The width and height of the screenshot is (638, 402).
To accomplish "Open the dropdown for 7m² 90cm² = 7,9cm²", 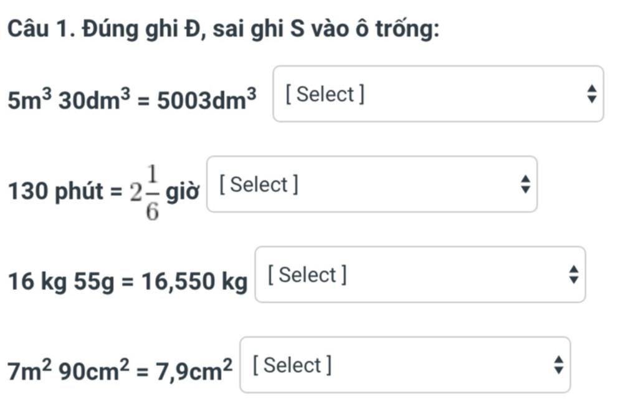I will pos(405,365).
